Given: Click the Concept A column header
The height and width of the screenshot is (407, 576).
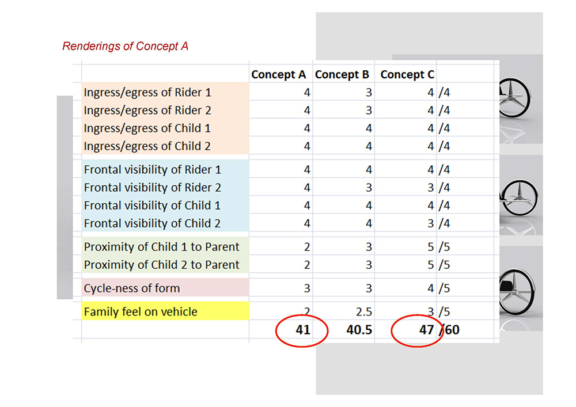Looking at the screenshot, I should click(x=278, y=74).
